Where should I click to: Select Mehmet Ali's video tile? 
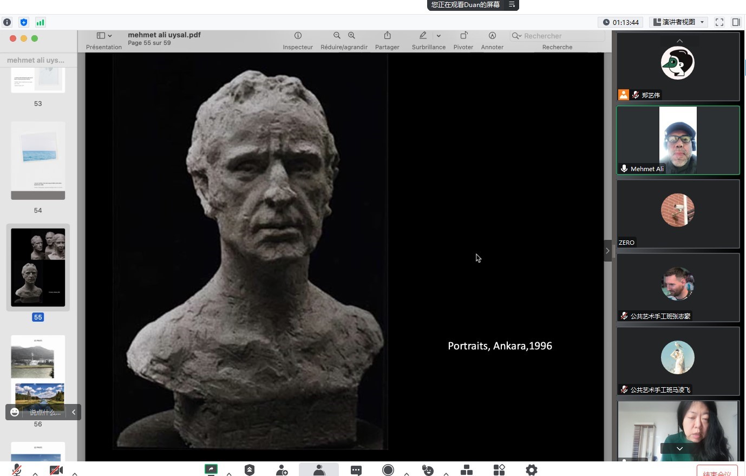coord(678,140)
